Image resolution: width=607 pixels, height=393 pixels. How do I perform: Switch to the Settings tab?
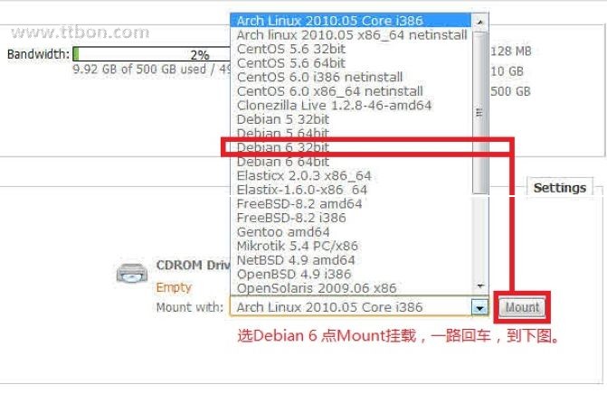click(x=560, y=188)
